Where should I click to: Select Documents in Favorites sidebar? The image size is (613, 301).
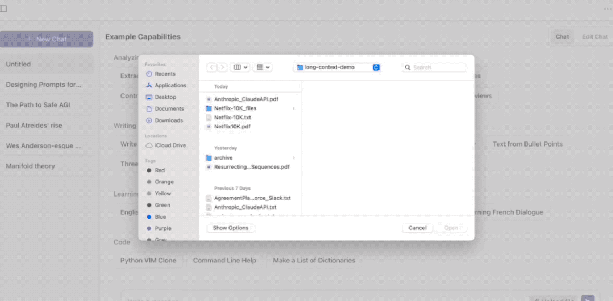pos(169,108)
